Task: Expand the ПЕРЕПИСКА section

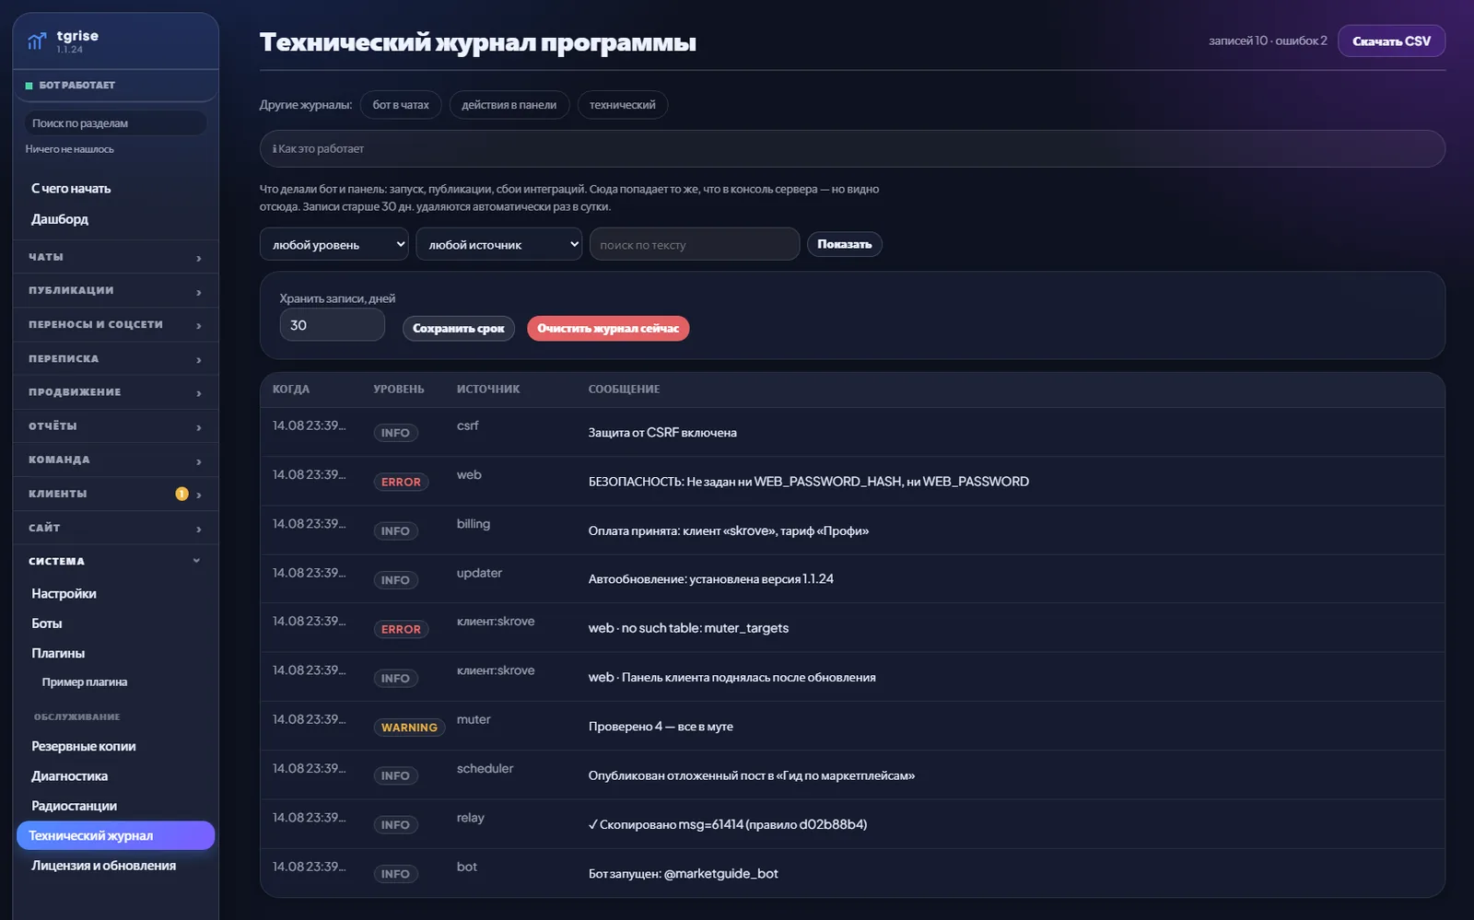Action: click(115, 359)
